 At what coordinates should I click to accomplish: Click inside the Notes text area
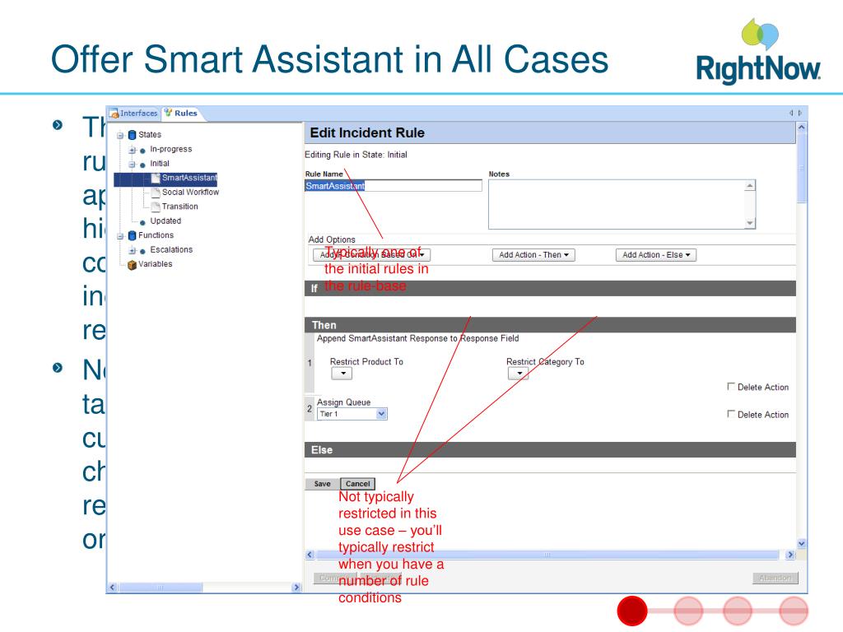[x=616, y=204]
